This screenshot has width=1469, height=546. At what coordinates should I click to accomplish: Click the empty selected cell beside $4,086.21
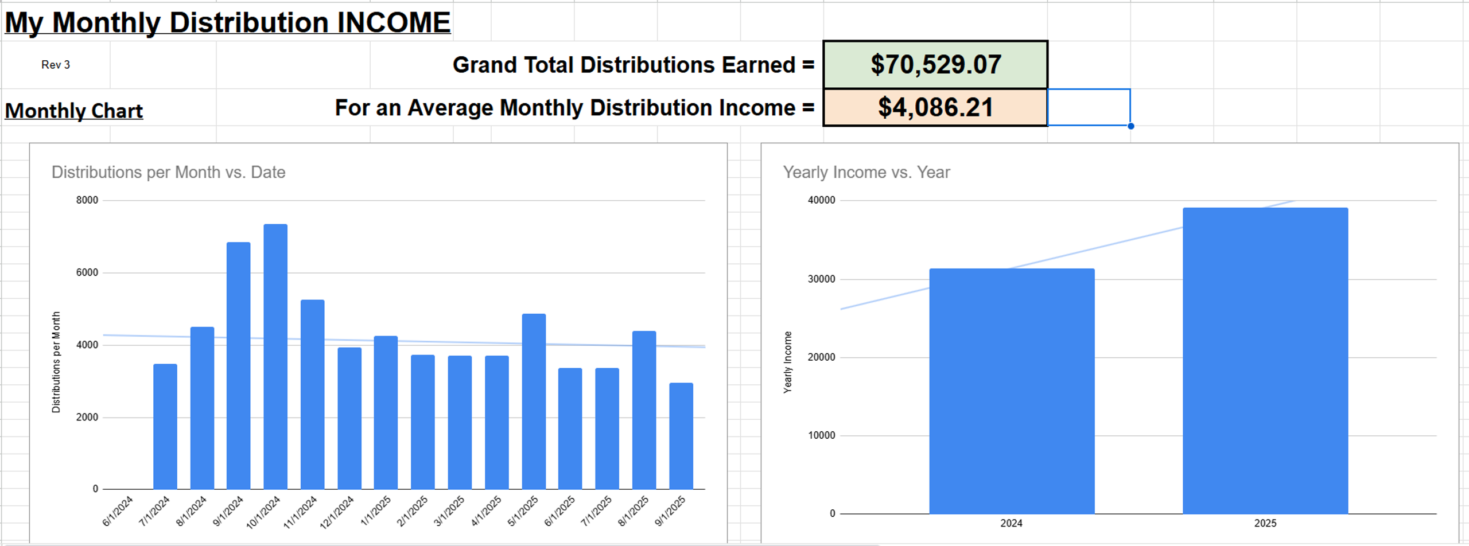click(x=1089, y=107)
